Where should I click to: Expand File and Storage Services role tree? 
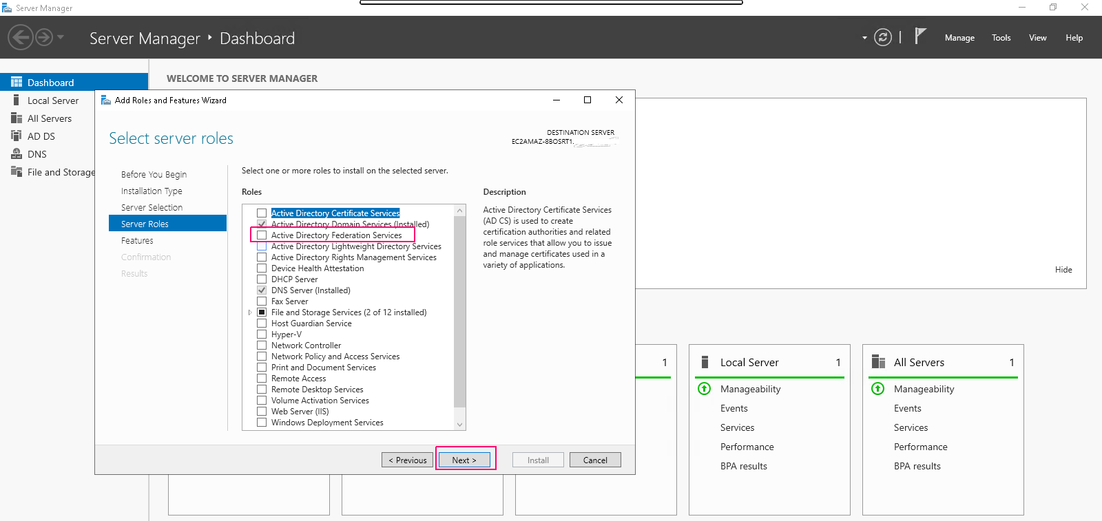pos(249,312)
